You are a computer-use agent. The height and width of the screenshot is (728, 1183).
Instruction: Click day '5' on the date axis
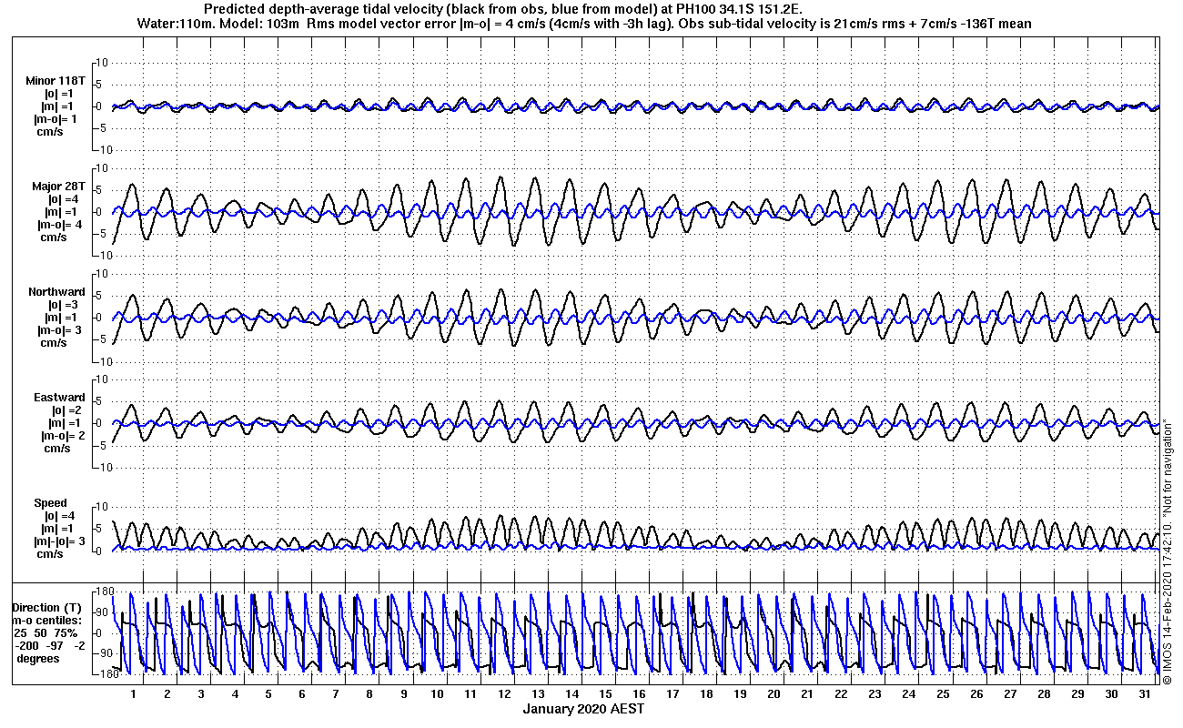pos(268,693)
